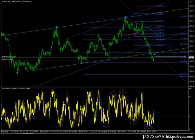Click price scale value 1214.20
Viewport: 195px width, 140px height.
192,6
